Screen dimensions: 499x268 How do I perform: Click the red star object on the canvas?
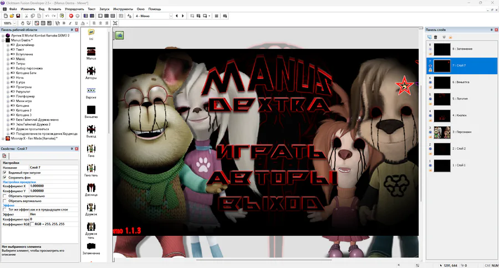coord(404,85)
